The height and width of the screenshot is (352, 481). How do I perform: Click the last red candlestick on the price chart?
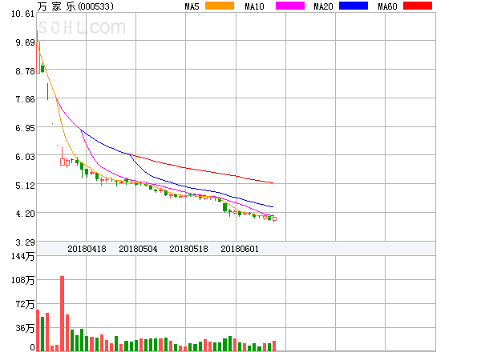[274, 218]
